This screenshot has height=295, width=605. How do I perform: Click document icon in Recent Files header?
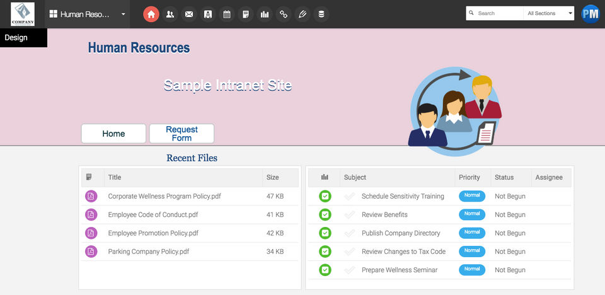pyautogui.click(x=89, y=177)
